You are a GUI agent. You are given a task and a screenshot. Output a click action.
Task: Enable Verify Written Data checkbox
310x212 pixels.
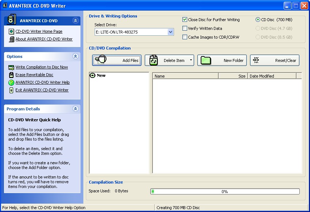(185, 28)
